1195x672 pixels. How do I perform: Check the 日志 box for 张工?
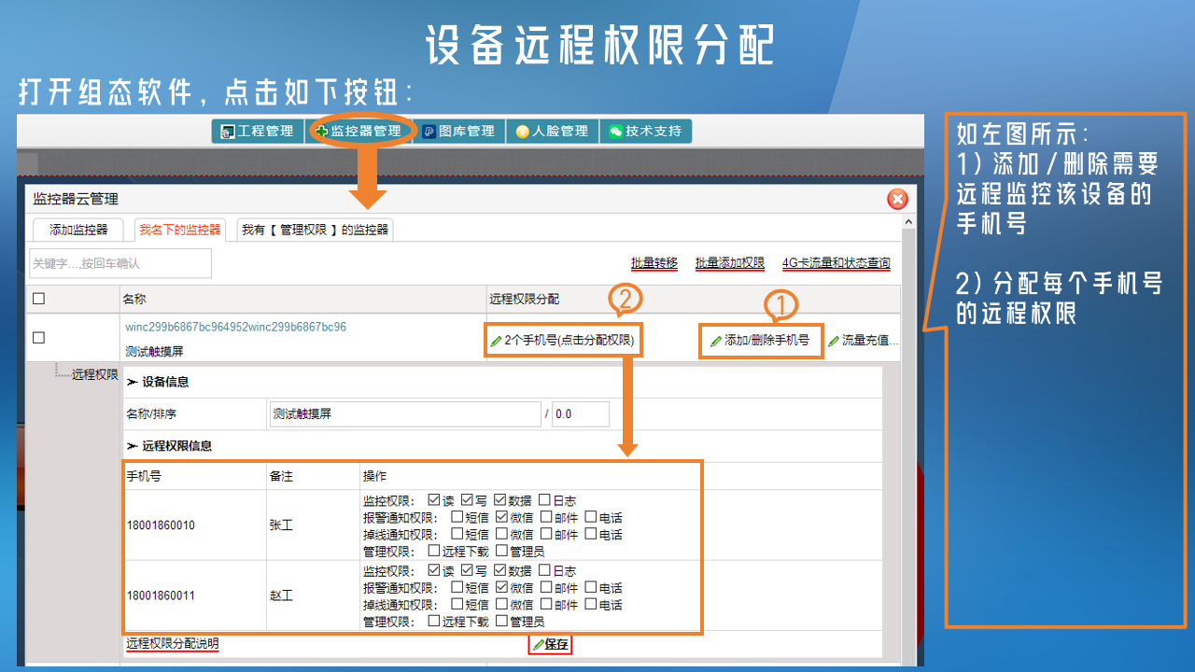coord(544,500)
